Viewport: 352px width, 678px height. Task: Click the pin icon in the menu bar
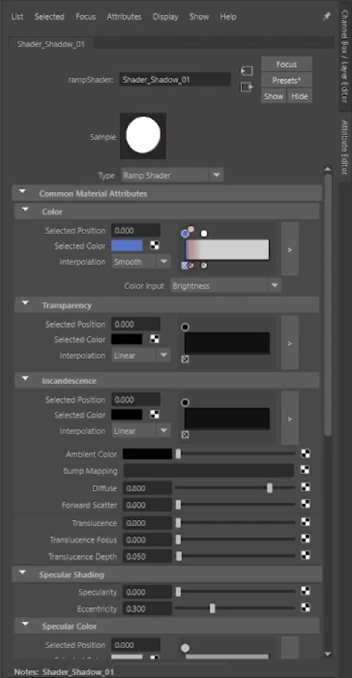point(326,16)
